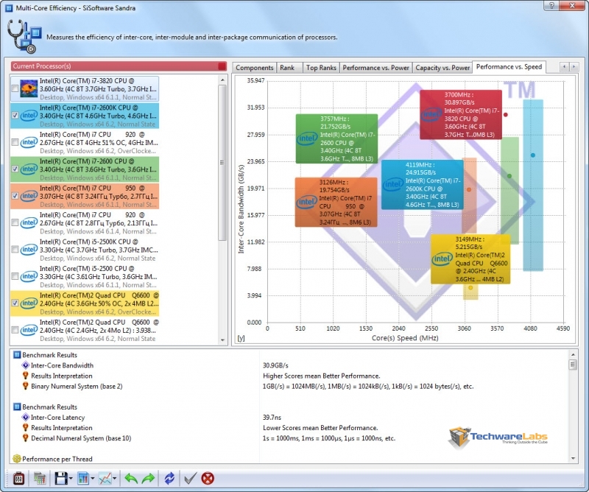Click the processor list scroll-down arrow
589x492 pixels.
[222, 340]
